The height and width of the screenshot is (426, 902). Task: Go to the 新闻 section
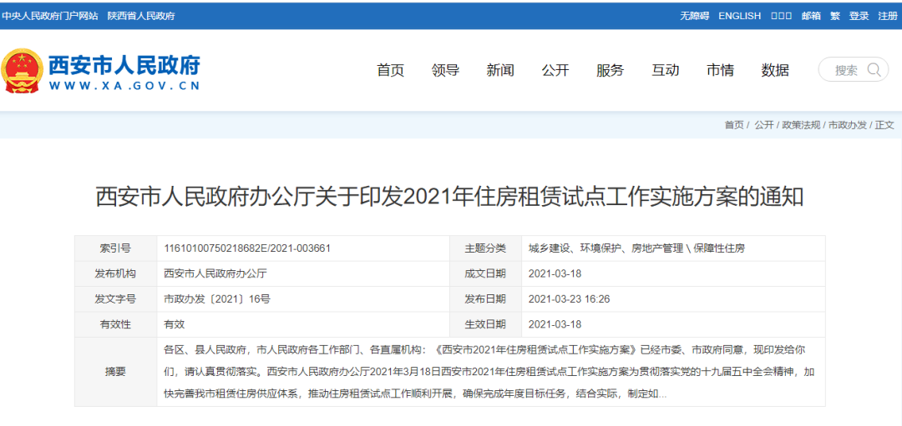click(x=500, y=70)
